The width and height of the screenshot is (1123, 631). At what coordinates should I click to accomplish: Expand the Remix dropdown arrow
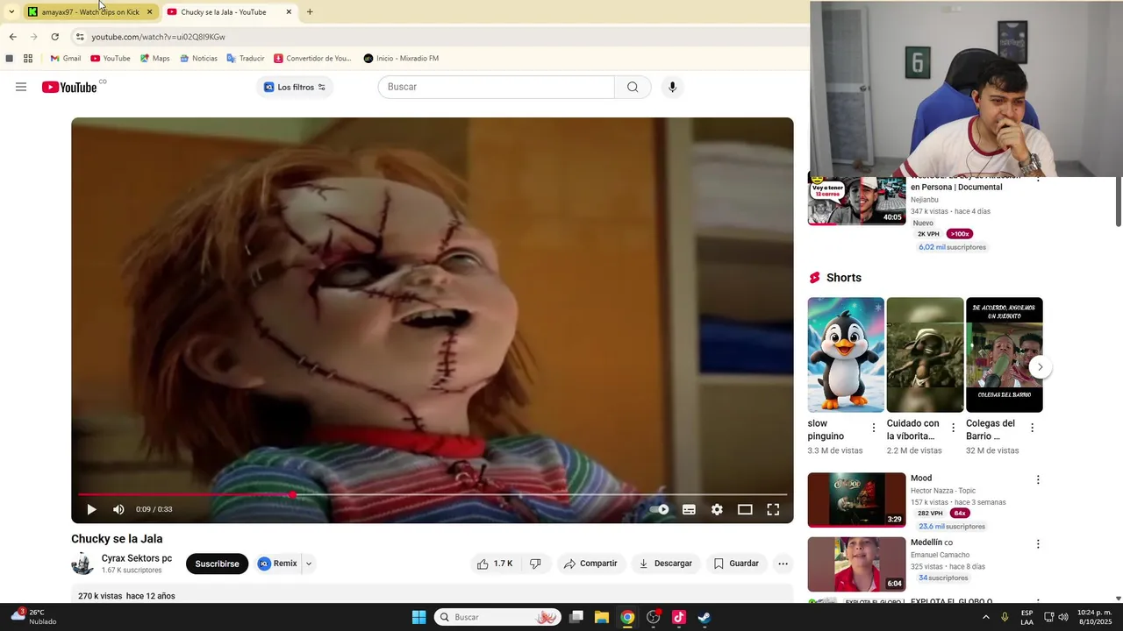pos(309,564)
